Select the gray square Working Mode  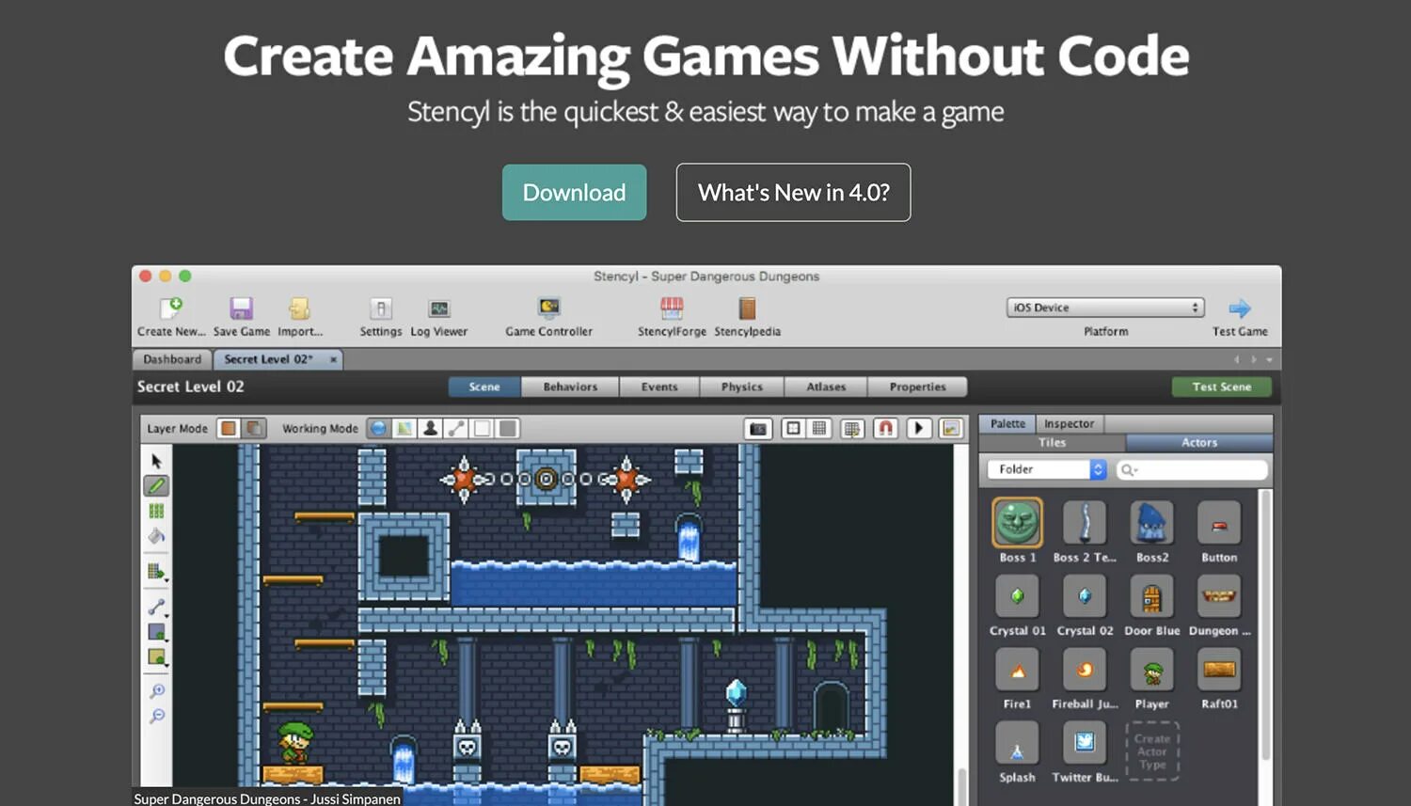tap(508, 428)
